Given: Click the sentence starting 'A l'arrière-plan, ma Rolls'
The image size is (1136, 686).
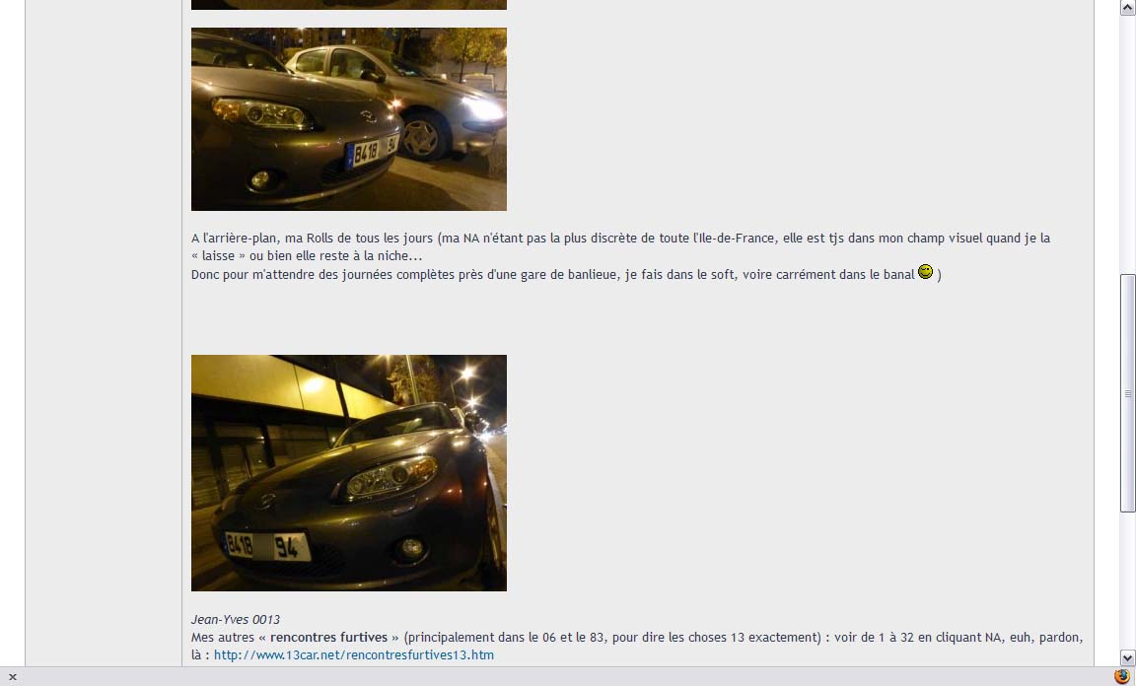Looking at the screenshot, I should pyautogui.click(x=620, y=239).
